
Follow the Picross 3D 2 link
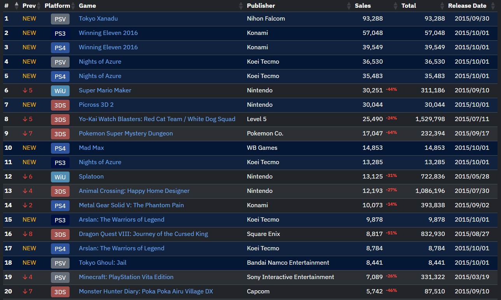(x=96, y=105)
